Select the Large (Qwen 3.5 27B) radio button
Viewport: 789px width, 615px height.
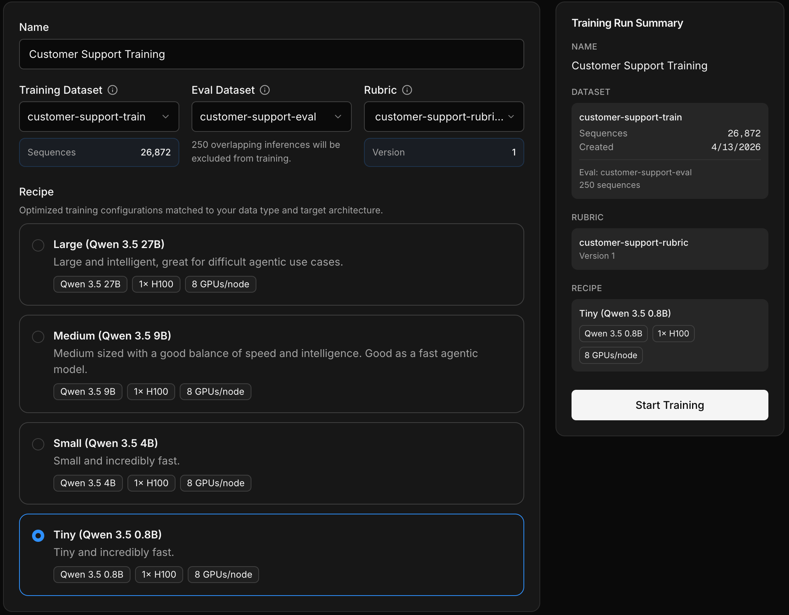38,245
